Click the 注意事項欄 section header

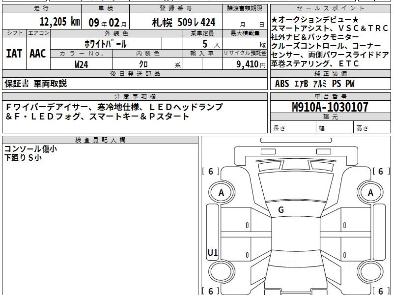coord(135,97)
